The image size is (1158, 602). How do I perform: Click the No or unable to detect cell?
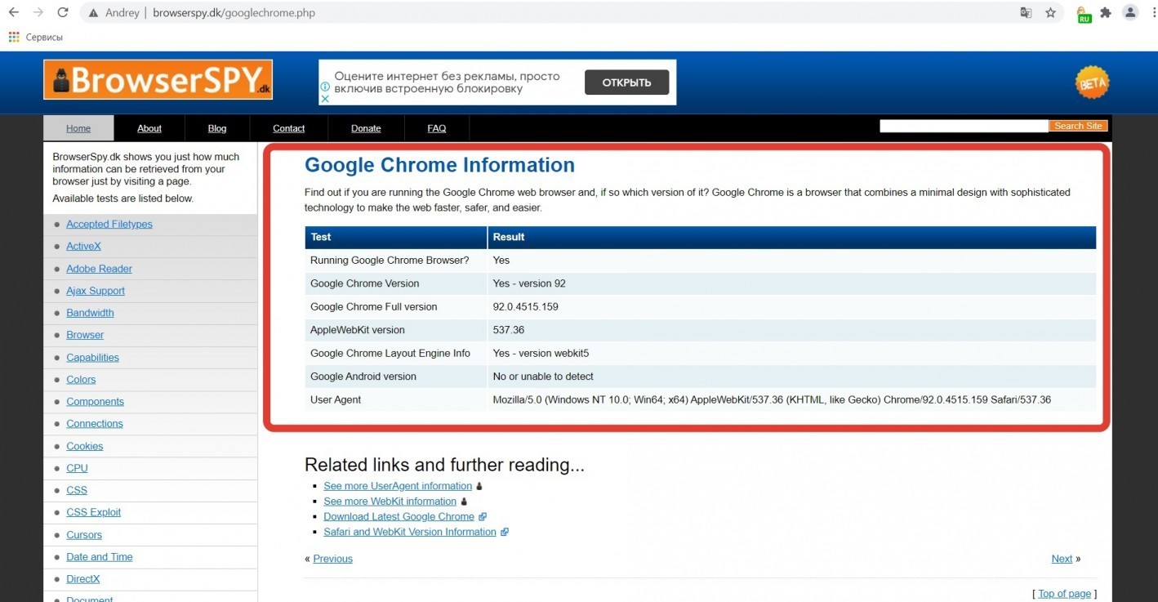(x=543, y=377)
